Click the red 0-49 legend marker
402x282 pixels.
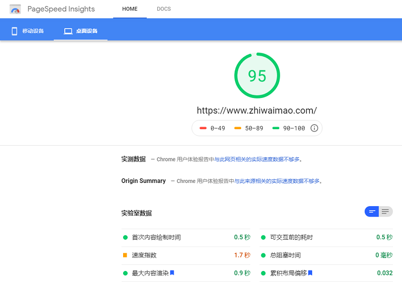203,128
